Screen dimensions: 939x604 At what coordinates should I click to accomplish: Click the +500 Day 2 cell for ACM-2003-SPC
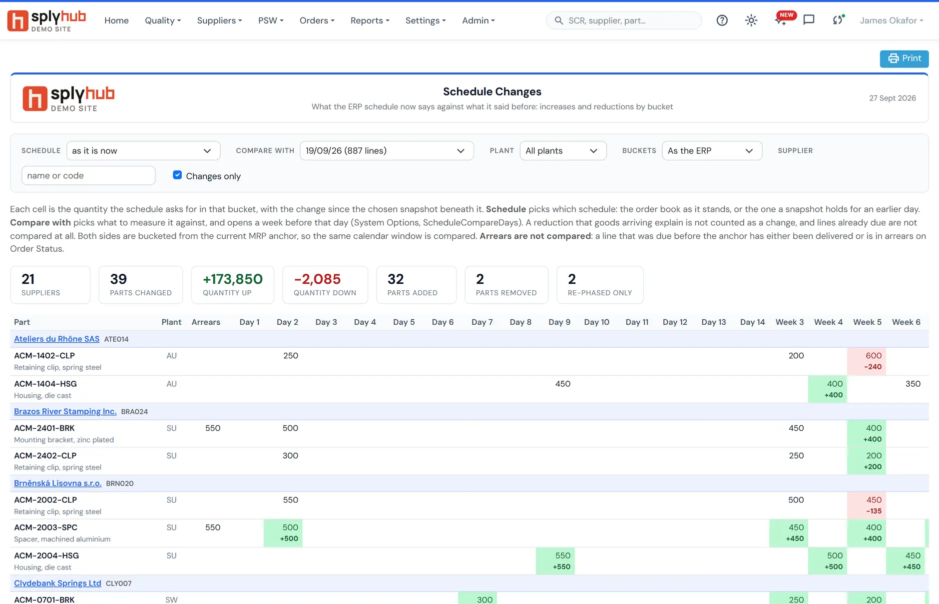click(x=283, y=533)
